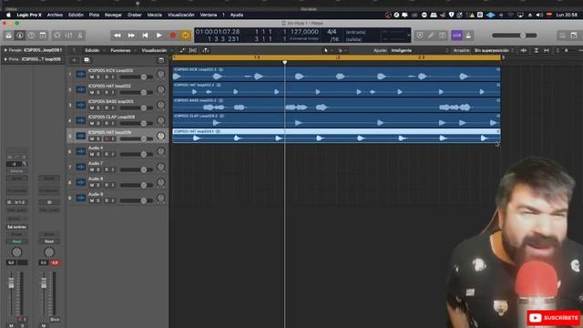The width and height of the screenshot is (583, 328).
Task: Expand the Pista track inspector triangle
Action: point(5,59)
